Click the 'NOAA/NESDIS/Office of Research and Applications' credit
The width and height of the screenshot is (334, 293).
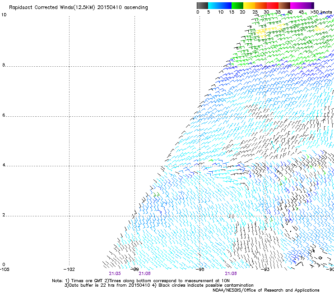coord(266,290)
